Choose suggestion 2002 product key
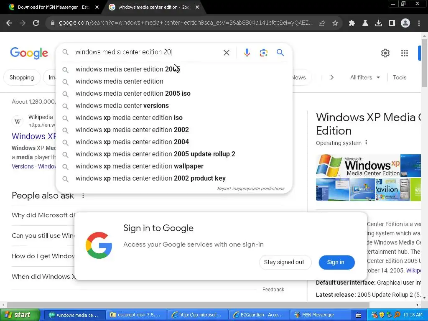This screenshot has width=428, height=321. [174, 178]
